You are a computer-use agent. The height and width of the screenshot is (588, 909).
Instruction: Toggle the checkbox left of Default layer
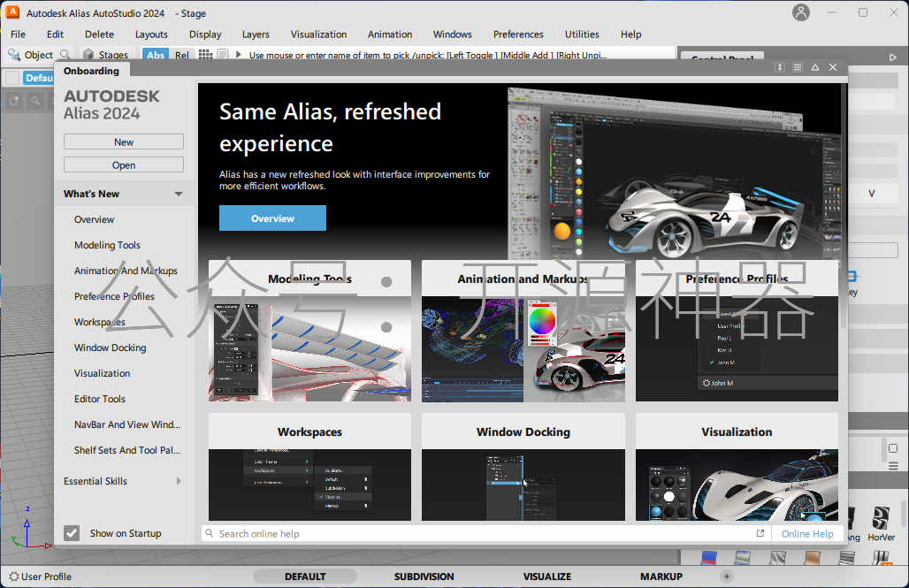tap(12, 78)
